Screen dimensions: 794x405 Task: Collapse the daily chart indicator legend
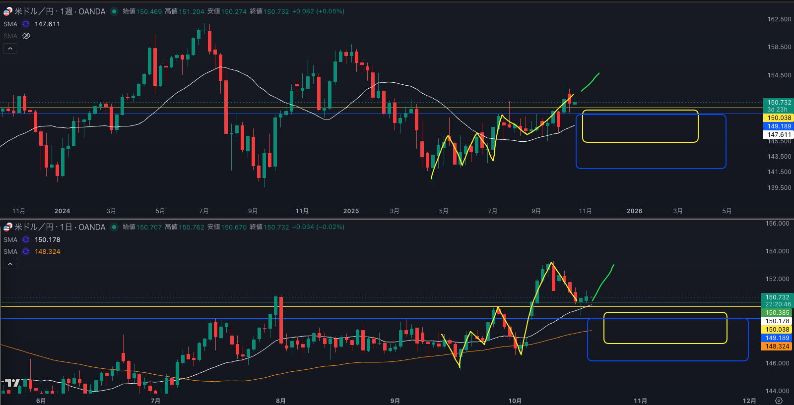tap(10, 264)
